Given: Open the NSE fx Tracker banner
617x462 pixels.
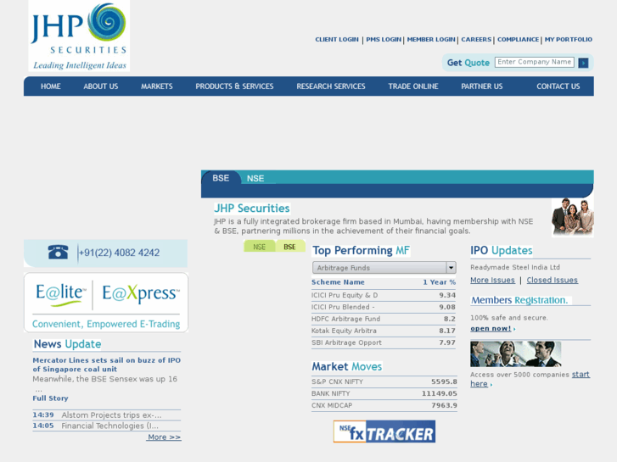Looking at the screenshot, I should (384, 431).
